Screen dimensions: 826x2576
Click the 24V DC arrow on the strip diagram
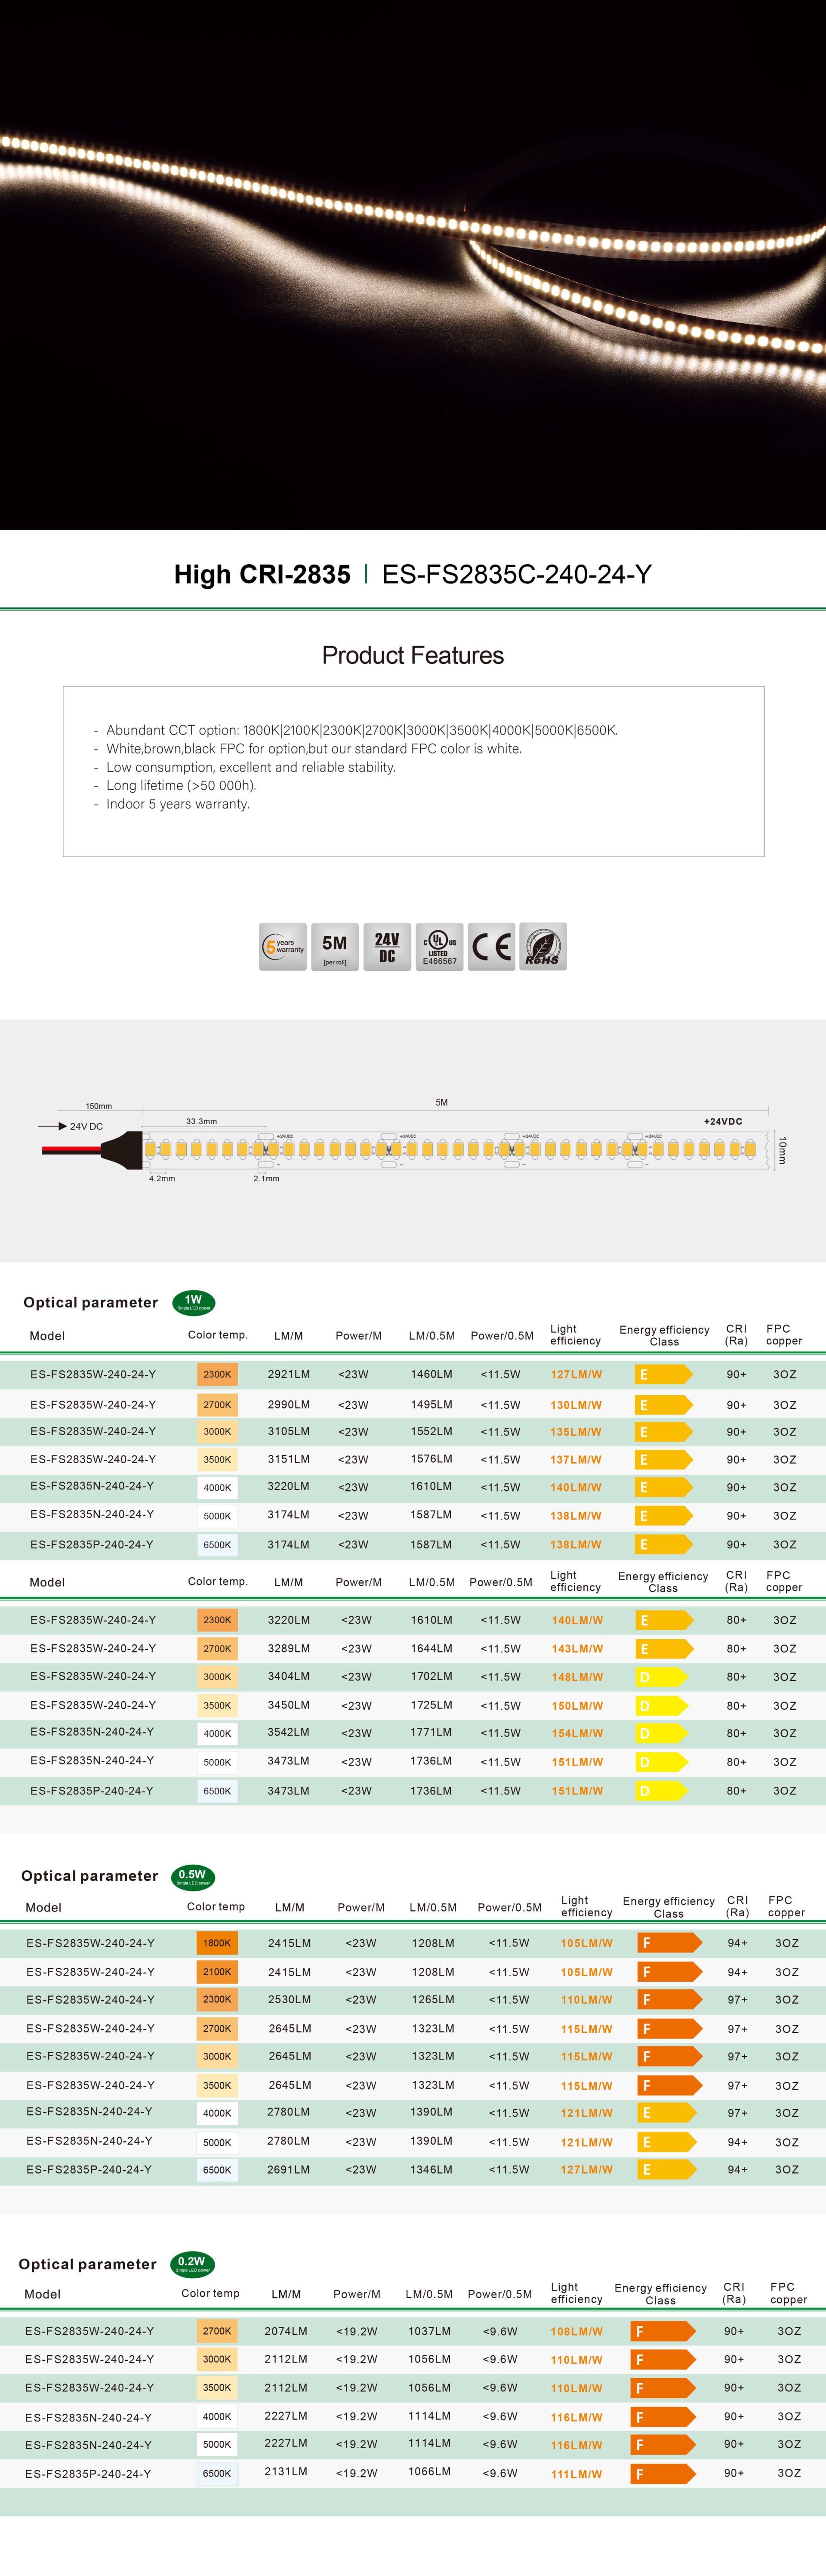[53, 1126]
